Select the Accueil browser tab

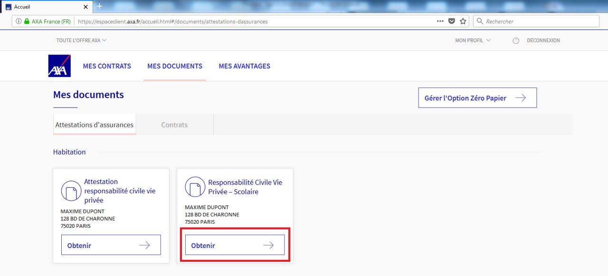(46, 7)
